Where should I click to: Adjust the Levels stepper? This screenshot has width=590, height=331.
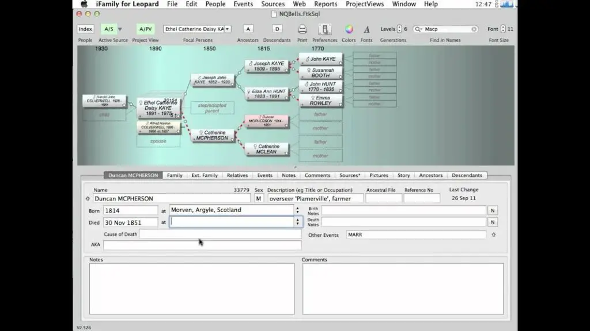(x=399, y=29)
